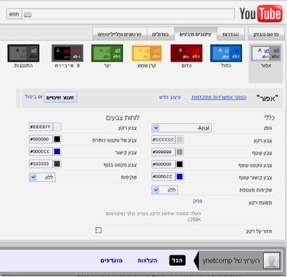The image size is (287, 277).
Task: Click the תמונת רקע label
Action: coord(260,203)
